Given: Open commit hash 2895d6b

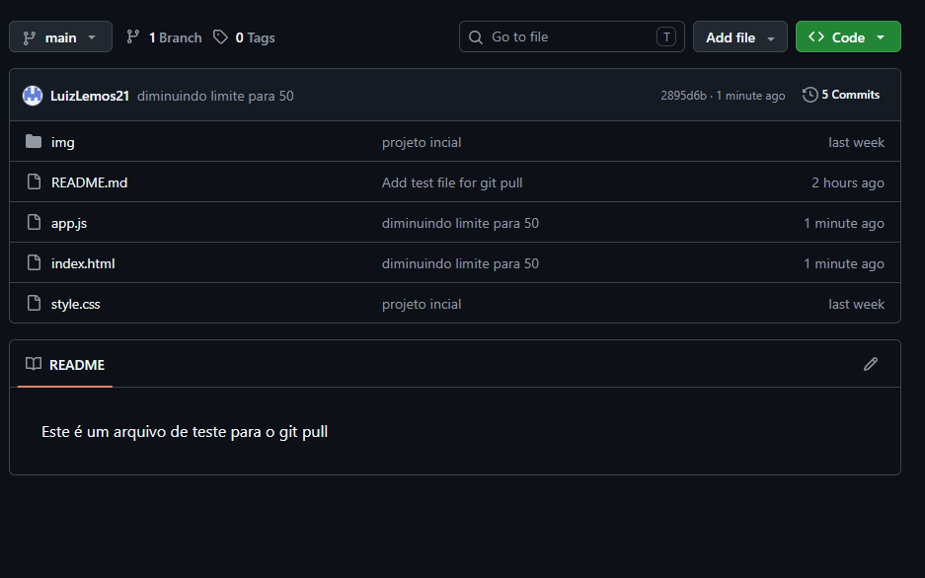Looking at the screenshot, I should [683, 96].
